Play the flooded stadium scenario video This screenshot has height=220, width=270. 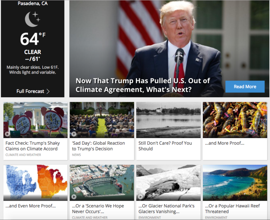(x=74, y=197)
